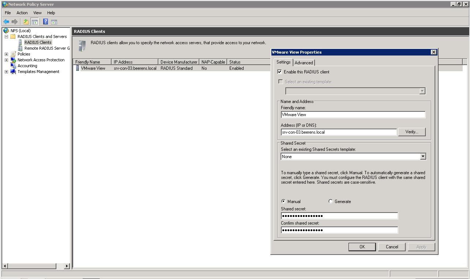Click the RADIUS Standard cell

click(176, 68)
